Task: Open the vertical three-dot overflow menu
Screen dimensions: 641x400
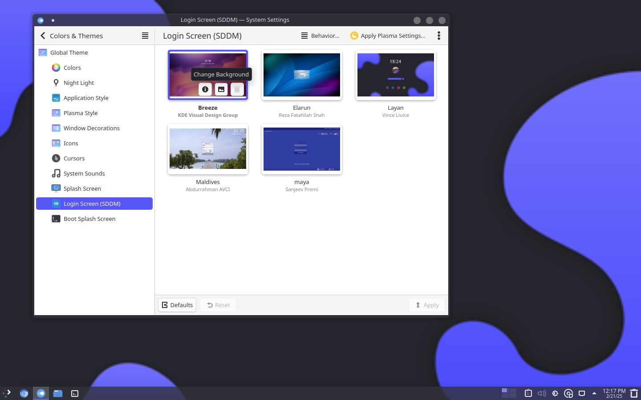Action: pyautogui.click(x=439, y=36)
